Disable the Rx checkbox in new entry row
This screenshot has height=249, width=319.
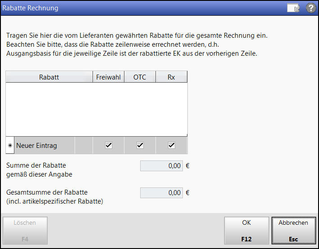pos(172,145)
